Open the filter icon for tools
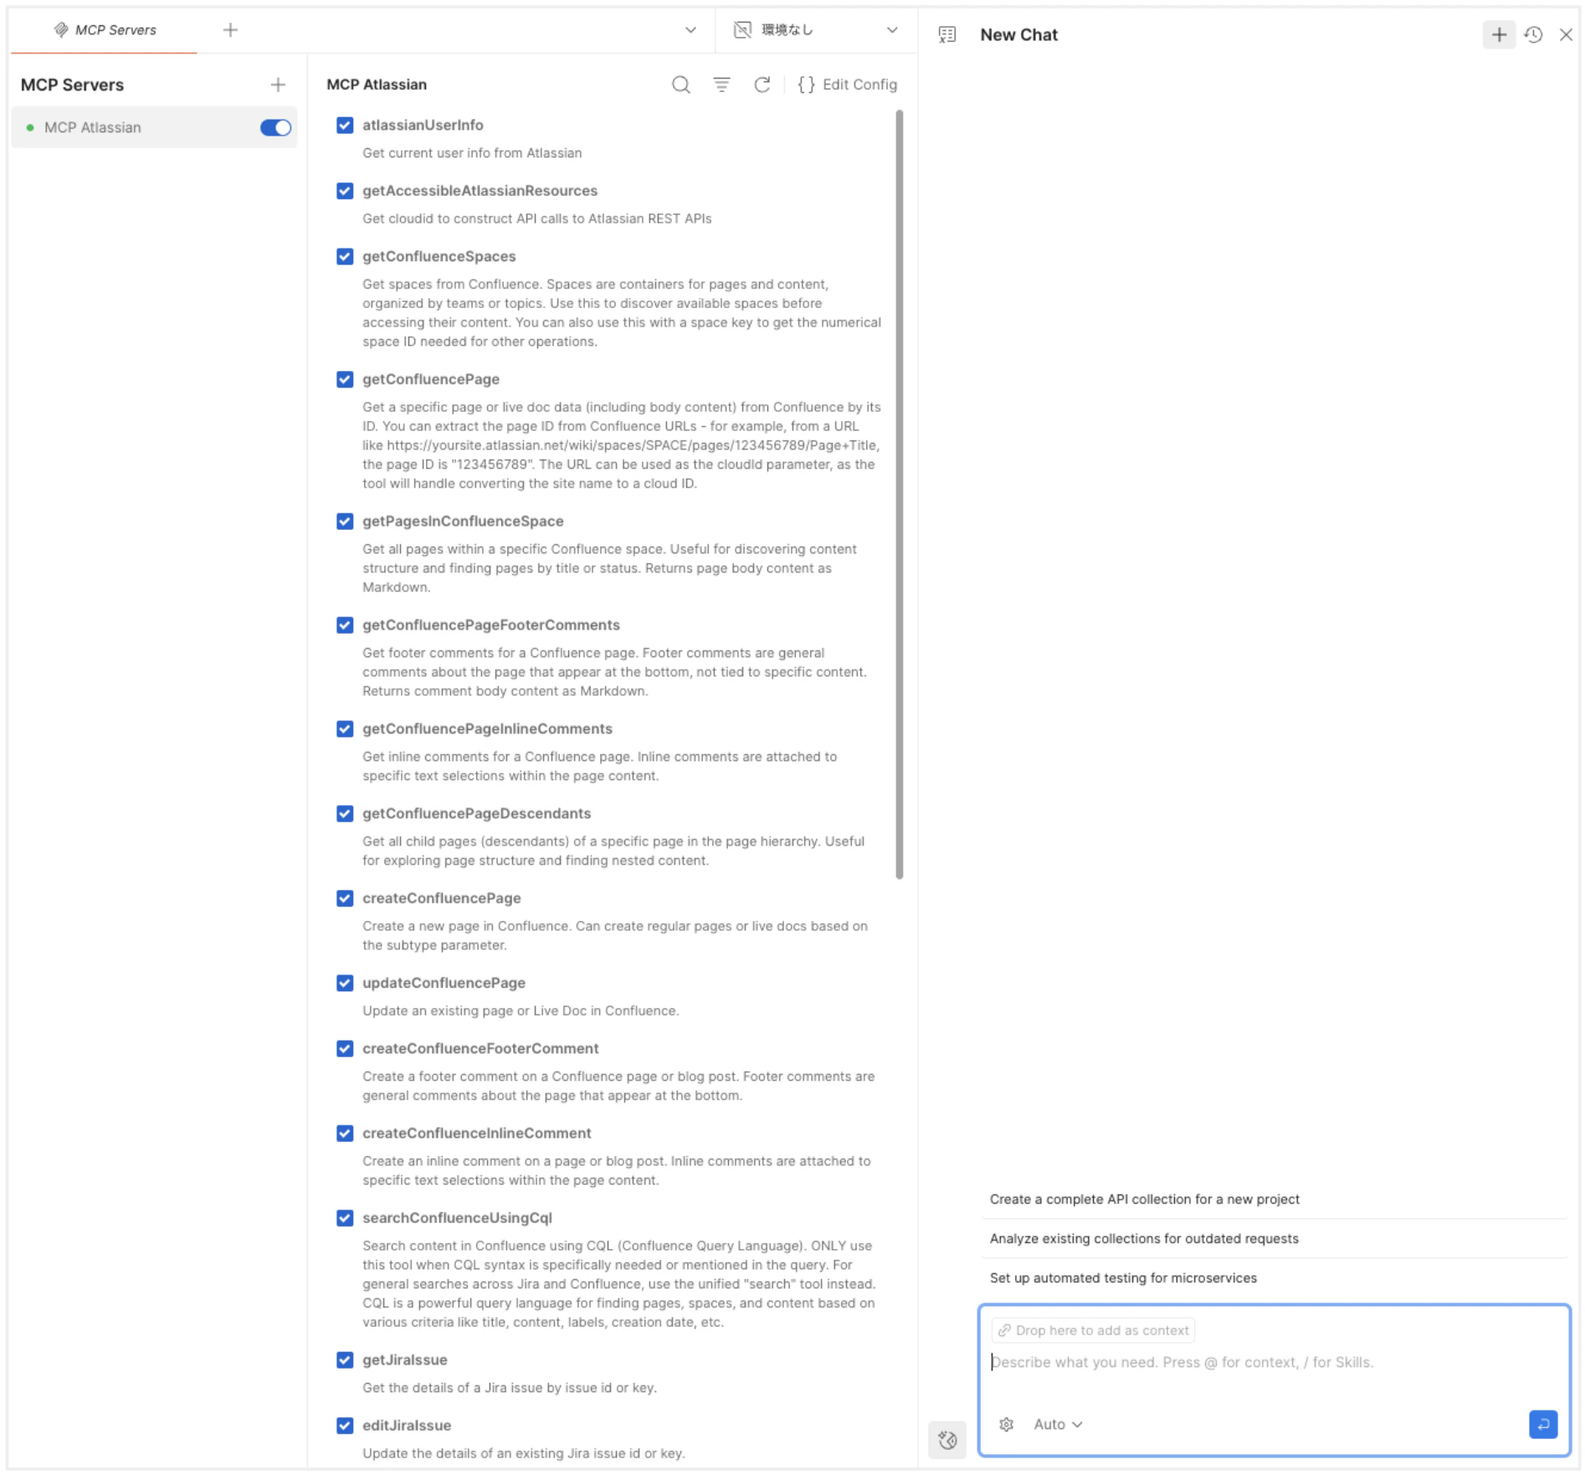Viewport: 1585px width, 1475px height. coord(721,85)
